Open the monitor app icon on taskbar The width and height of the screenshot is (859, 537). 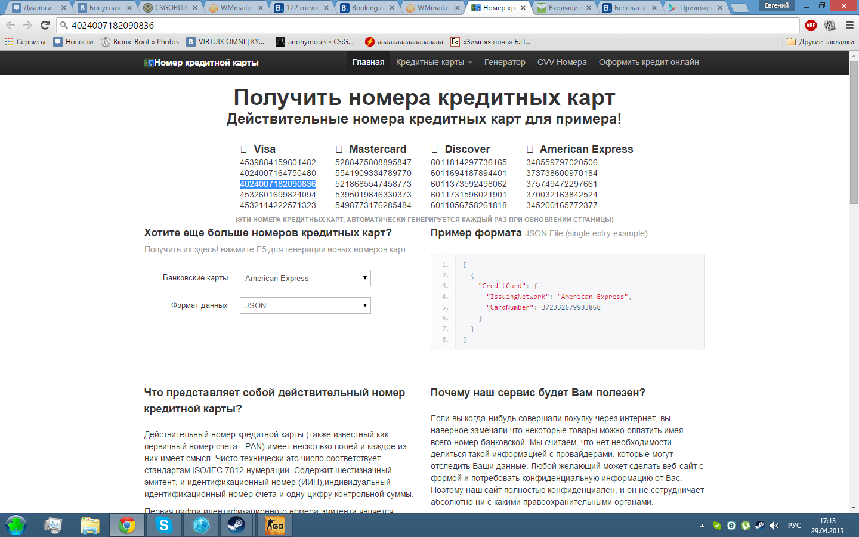[x=53, y=525]
